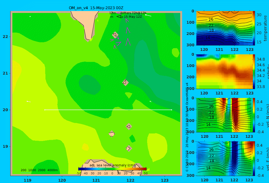Click the salinity cross-section panel
The height and width of the screenshot is (183, 269).
[x=224, y=72]
